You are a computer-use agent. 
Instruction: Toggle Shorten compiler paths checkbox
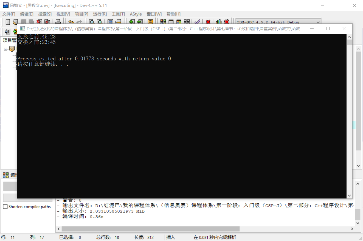tap(5, 207)
